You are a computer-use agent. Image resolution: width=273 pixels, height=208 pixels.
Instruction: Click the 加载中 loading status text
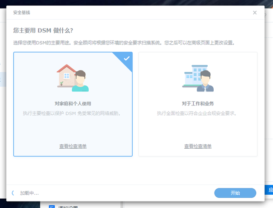pos(29,193)
